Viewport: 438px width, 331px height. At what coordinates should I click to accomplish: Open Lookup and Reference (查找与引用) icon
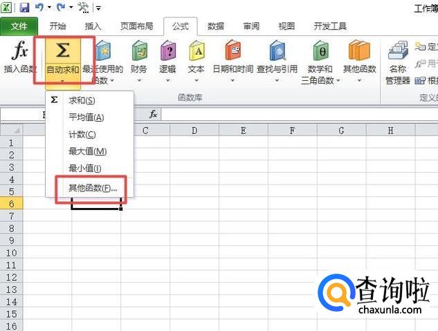277,52
